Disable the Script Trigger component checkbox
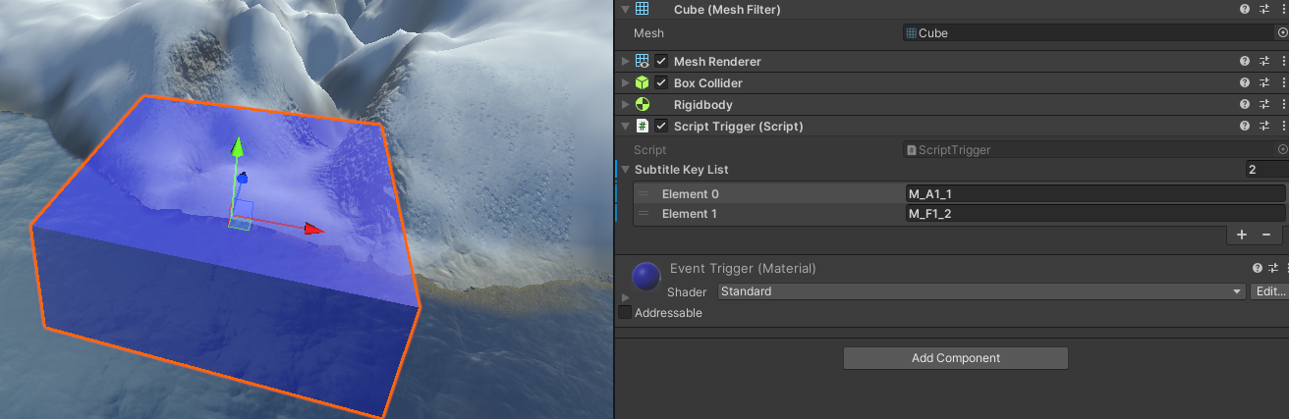Screen dimensions: 1289x419 [x=661, y=126]
